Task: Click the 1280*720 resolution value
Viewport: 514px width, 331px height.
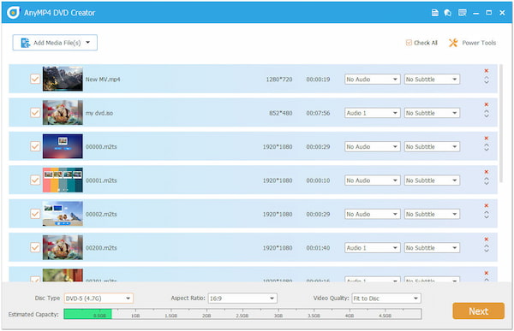Action: [279, 80]
